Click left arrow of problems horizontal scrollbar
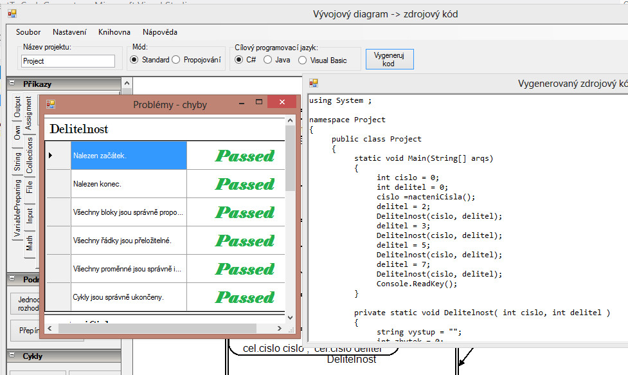This screenshot has height=375, width=628. coord(49,329)
